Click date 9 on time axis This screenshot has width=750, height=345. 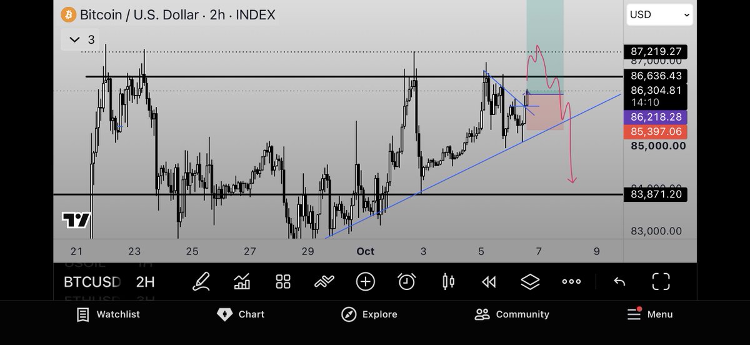(596, 251)
